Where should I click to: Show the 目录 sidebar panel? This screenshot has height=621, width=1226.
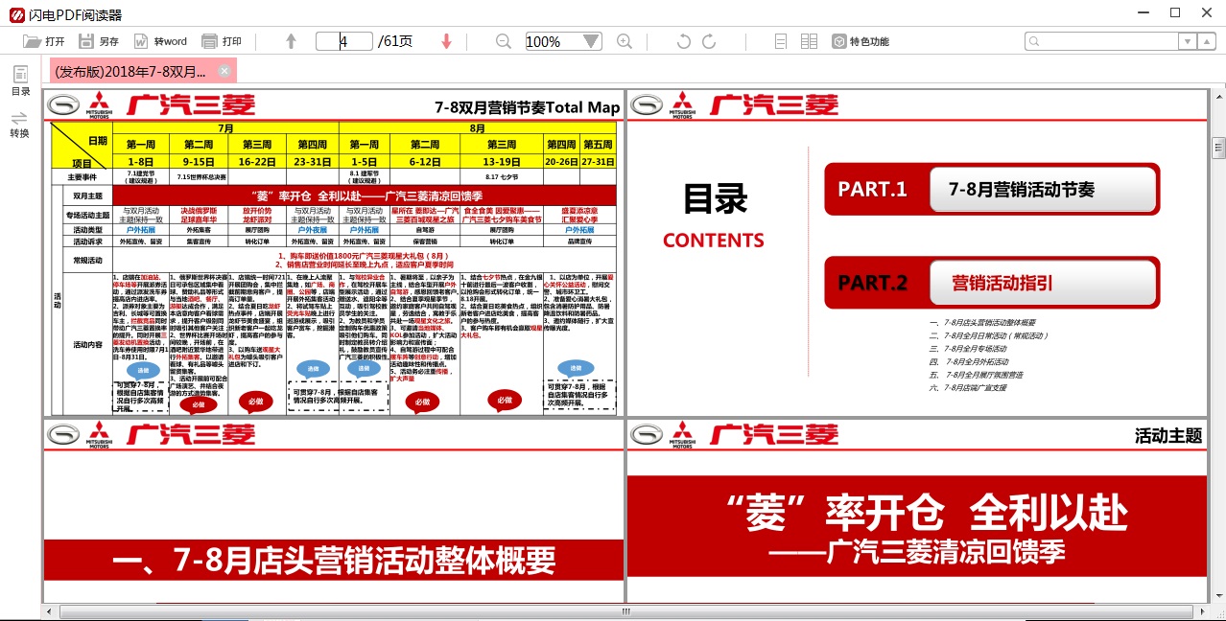point(21,80)
